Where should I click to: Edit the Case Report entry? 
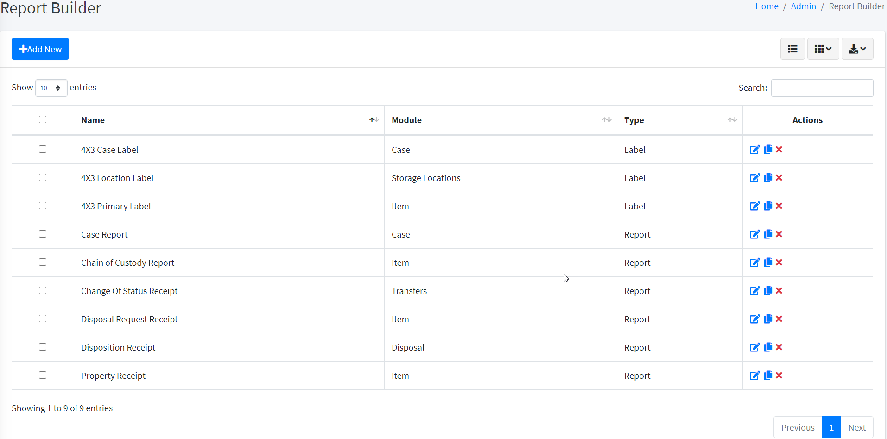click(x=755, y=234)
